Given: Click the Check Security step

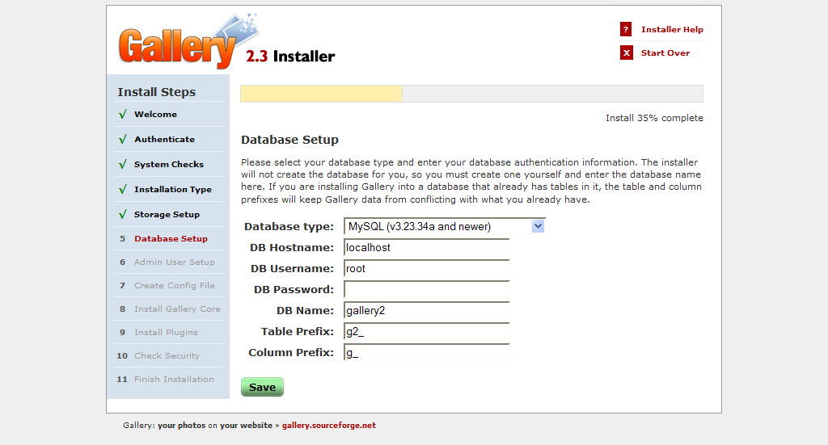Looking at the screenshot, I should (x=167, y=356).
